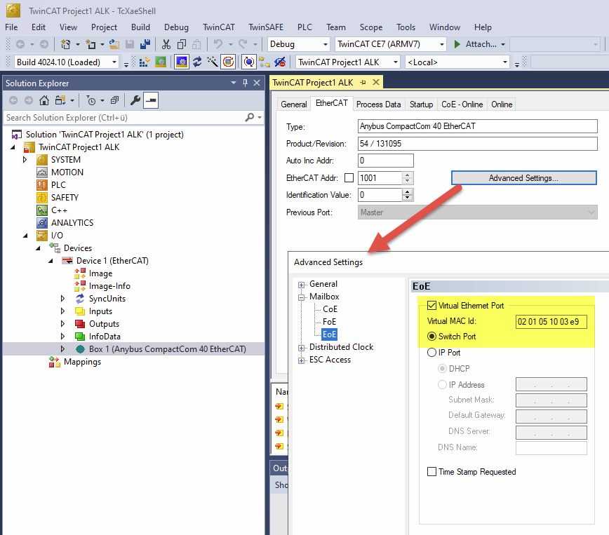This screenshot has height=535, width=609.
Task: Expand the Box 1 (Anybus CompactCom 40 EtherCAT) node
Action: (62, 349)
